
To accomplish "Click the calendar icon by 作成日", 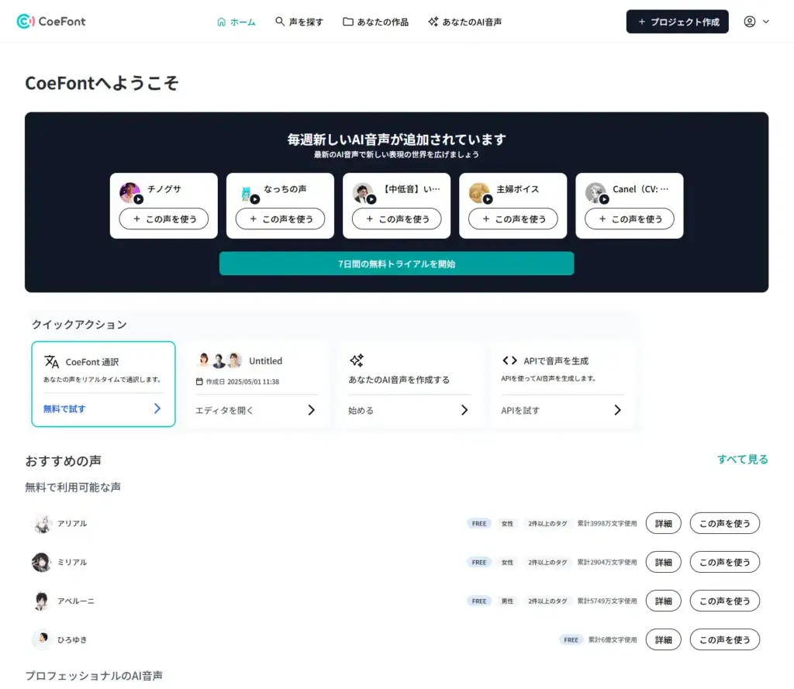I will tap(199, 382).
